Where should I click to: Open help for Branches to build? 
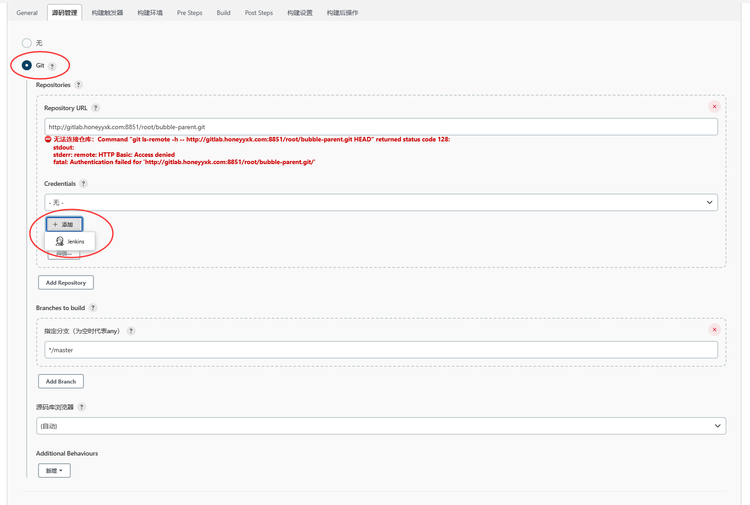93,308
